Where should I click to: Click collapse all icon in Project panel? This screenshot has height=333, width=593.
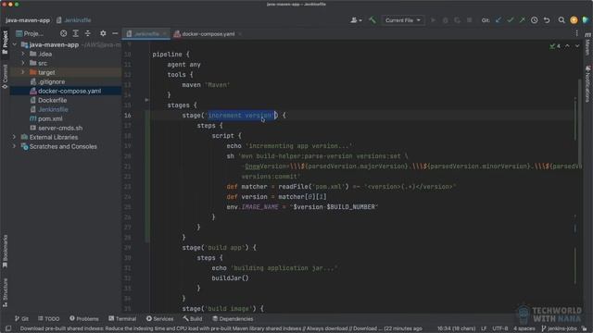[x=88, y=33]
